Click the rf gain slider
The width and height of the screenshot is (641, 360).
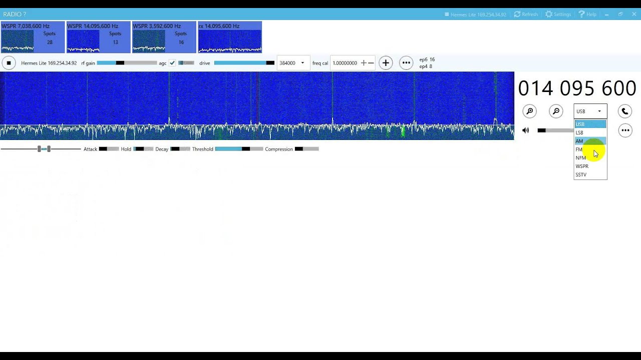(127, 63)
